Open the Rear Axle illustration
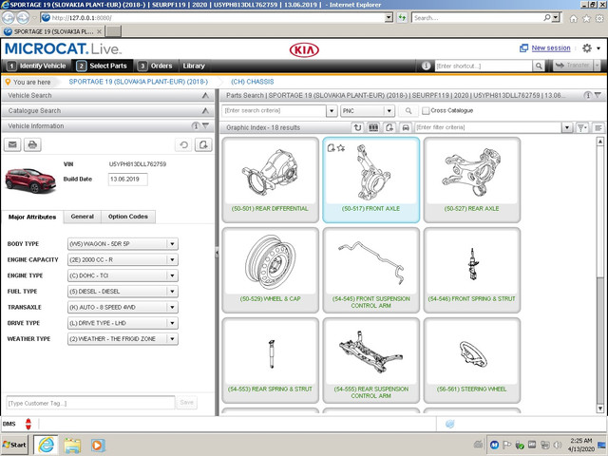Screen dimensions: 608x456 coord(472,180)
